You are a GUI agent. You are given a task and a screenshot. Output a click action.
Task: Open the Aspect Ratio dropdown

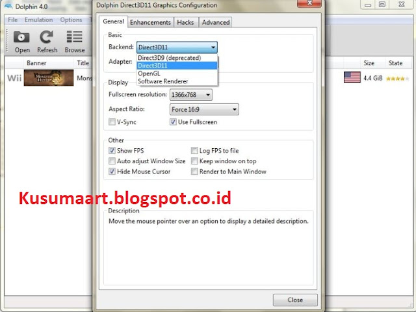point(204,109)
